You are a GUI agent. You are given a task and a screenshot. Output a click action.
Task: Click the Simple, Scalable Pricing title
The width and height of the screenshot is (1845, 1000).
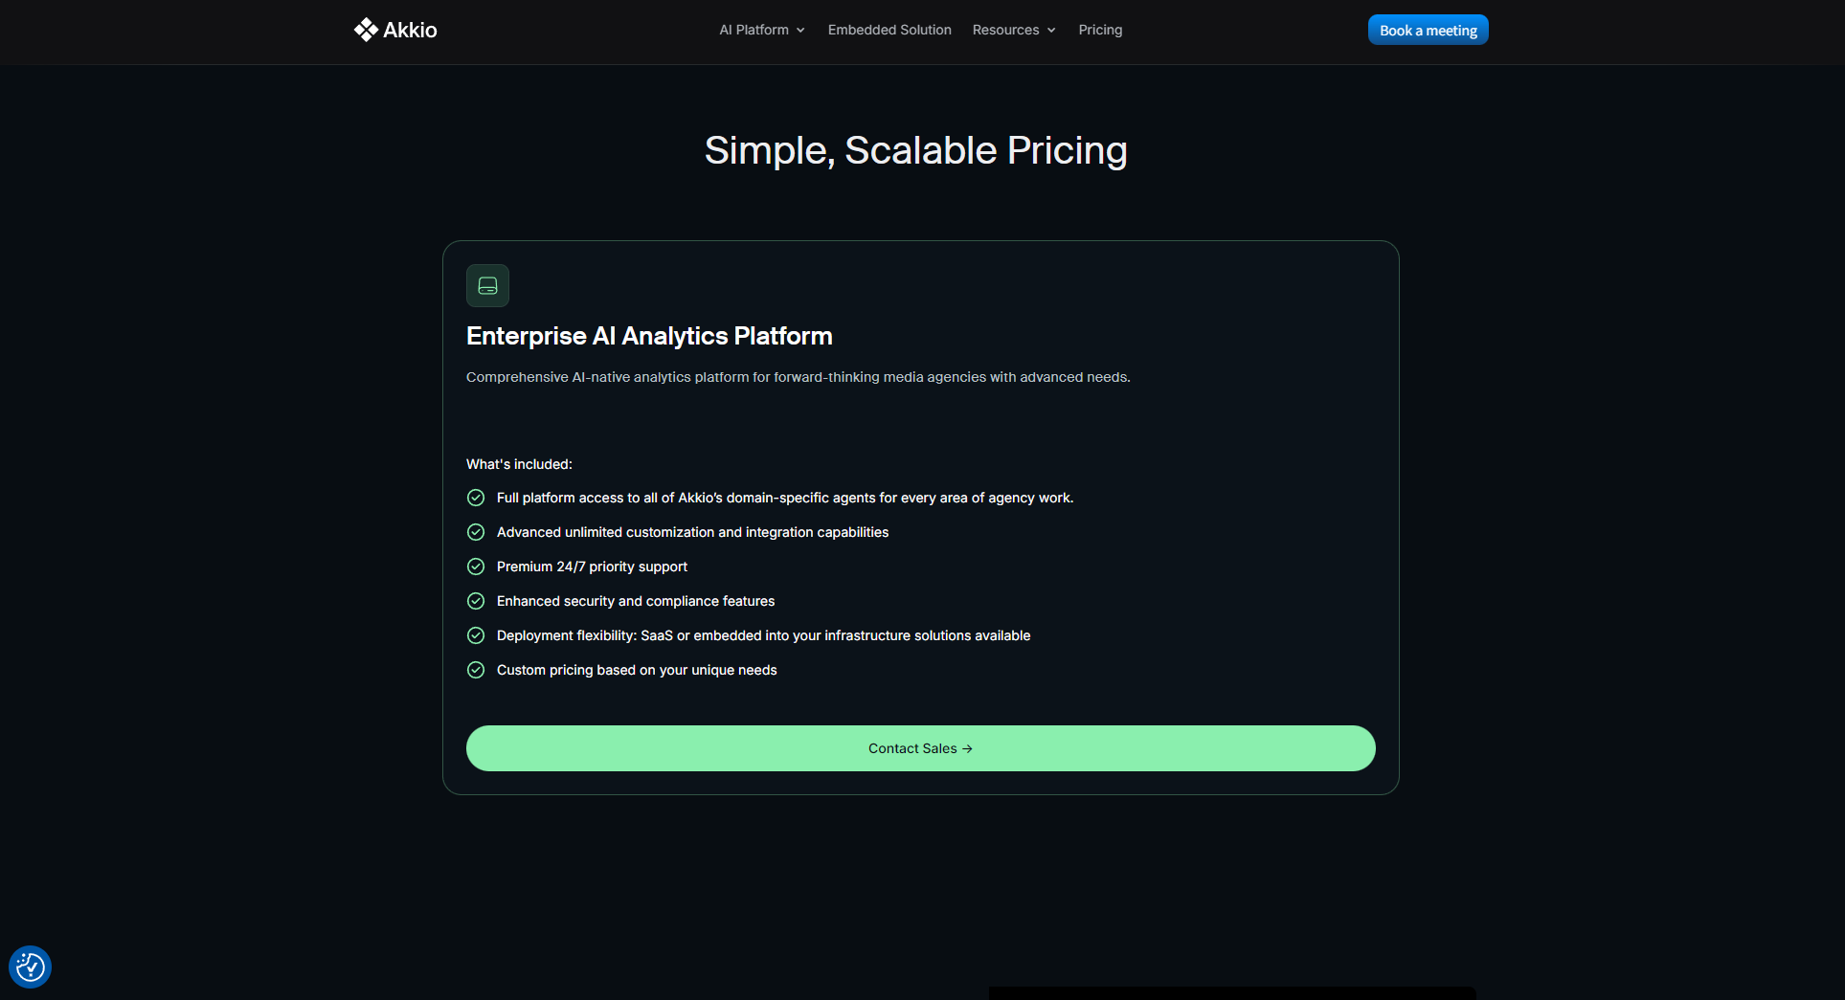[916, 150]
